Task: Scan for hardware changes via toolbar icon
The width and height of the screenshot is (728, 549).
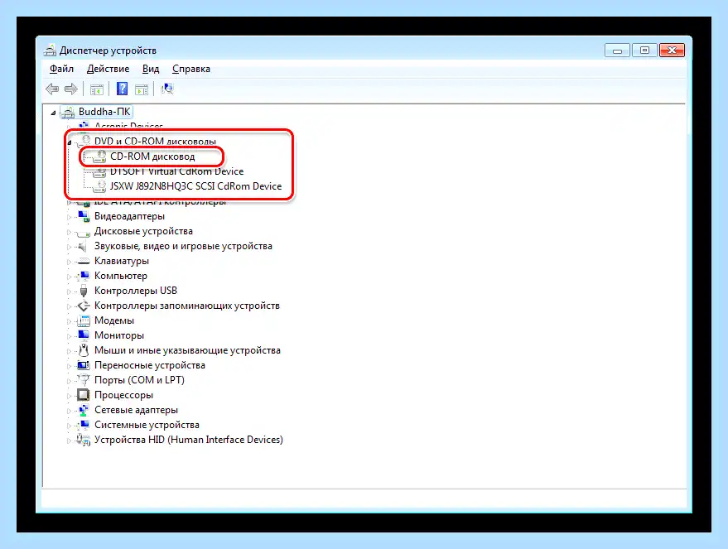Action: (x=166, y=89)
